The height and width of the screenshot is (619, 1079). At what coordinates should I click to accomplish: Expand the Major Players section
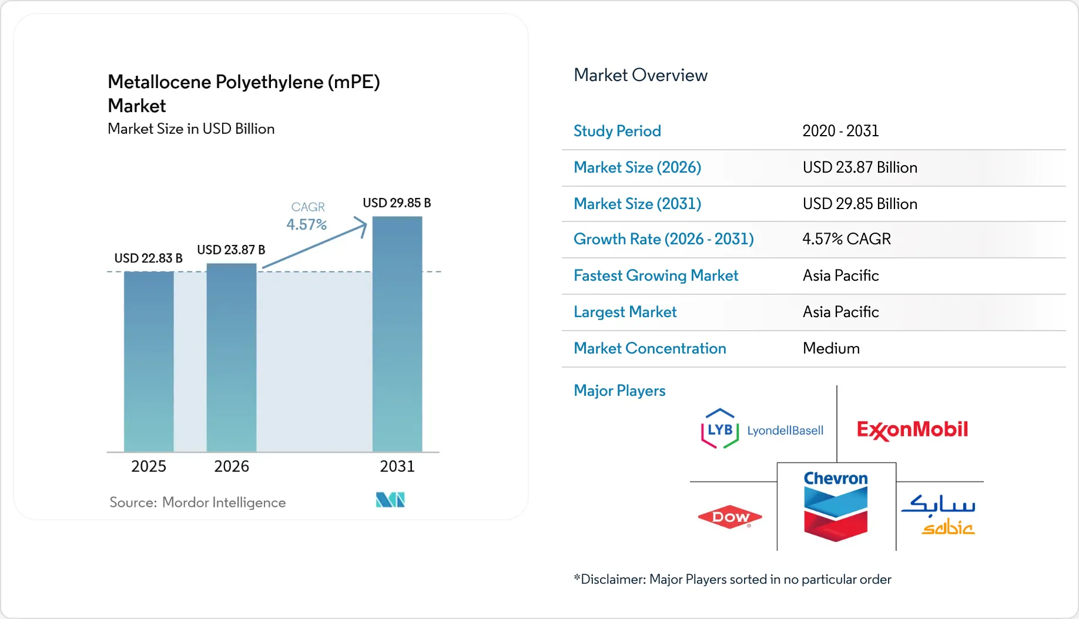pyautogui.click(x=619, y=390)
